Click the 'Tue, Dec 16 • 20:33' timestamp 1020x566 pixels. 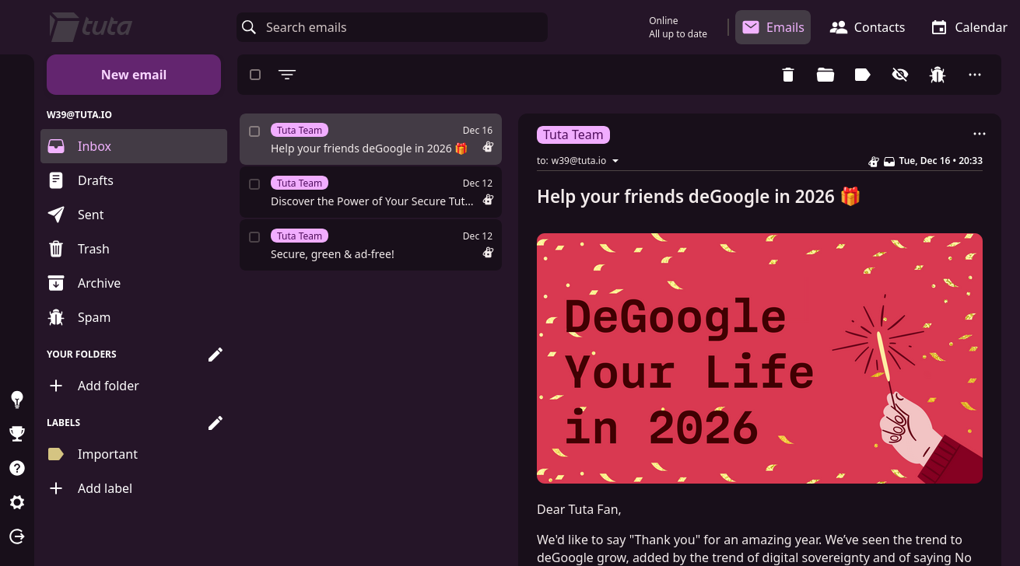pyautogui.click(x=941, y=161)
